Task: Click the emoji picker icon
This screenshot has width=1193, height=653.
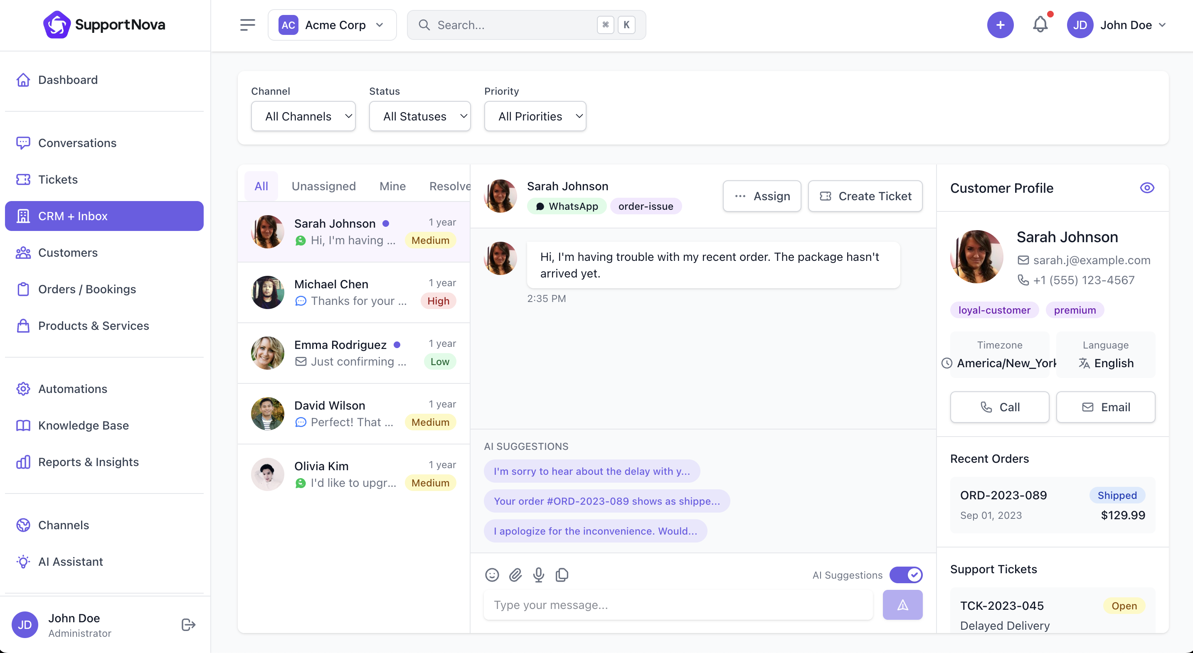Action: click(x=492, y=575)
